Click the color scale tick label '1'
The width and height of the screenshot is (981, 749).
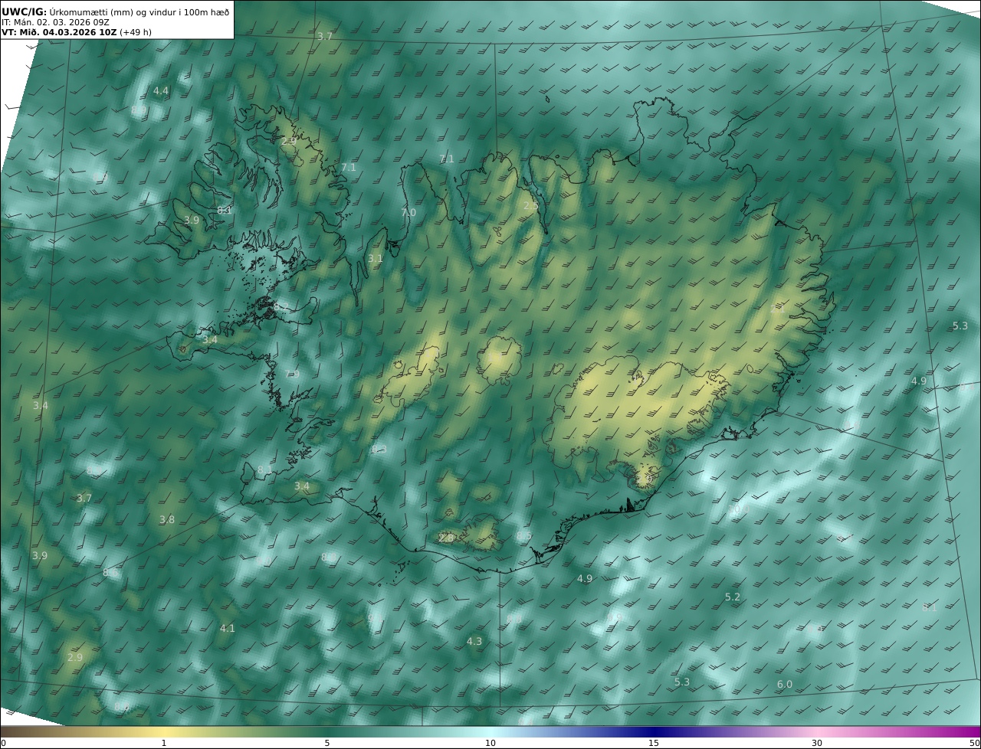(164, 743)
